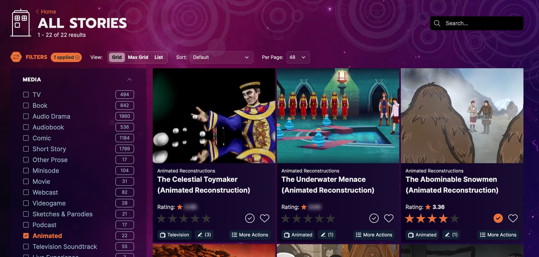
Task: Check the Book media filter
Action: coord(26,106)
